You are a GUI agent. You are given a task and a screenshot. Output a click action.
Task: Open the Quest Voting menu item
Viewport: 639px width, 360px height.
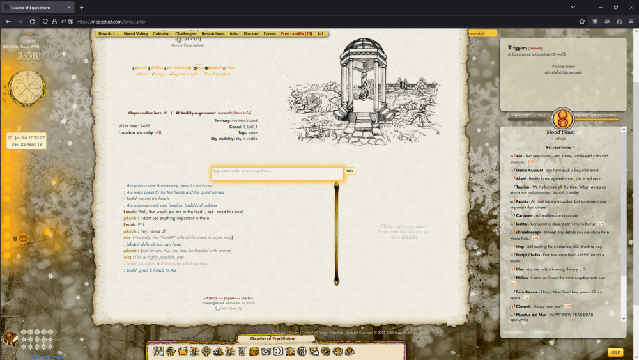pyautogui.click(x=135, y=33)
